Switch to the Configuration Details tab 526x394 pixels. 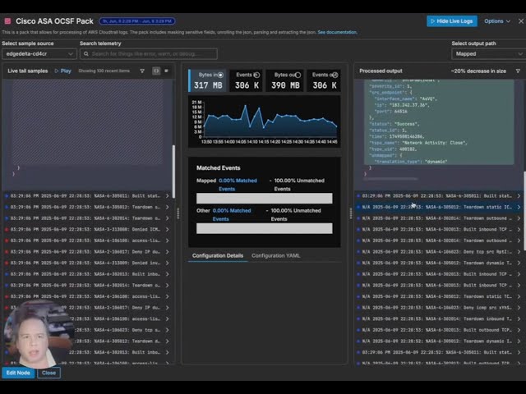coord(218,255)
